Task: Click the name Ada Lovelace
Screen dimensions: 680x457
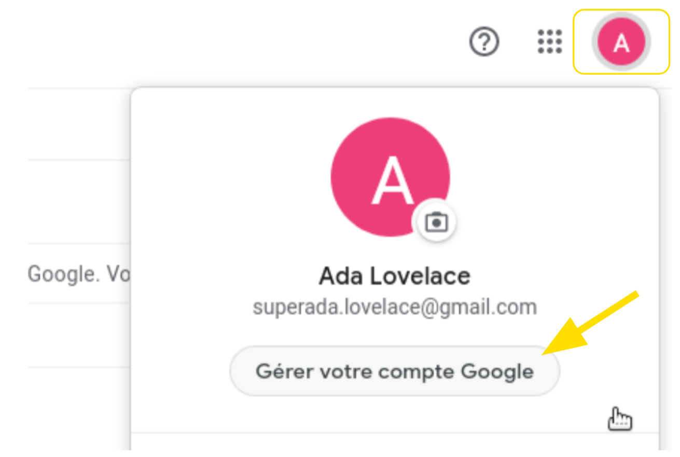Action: pos(395,276)
